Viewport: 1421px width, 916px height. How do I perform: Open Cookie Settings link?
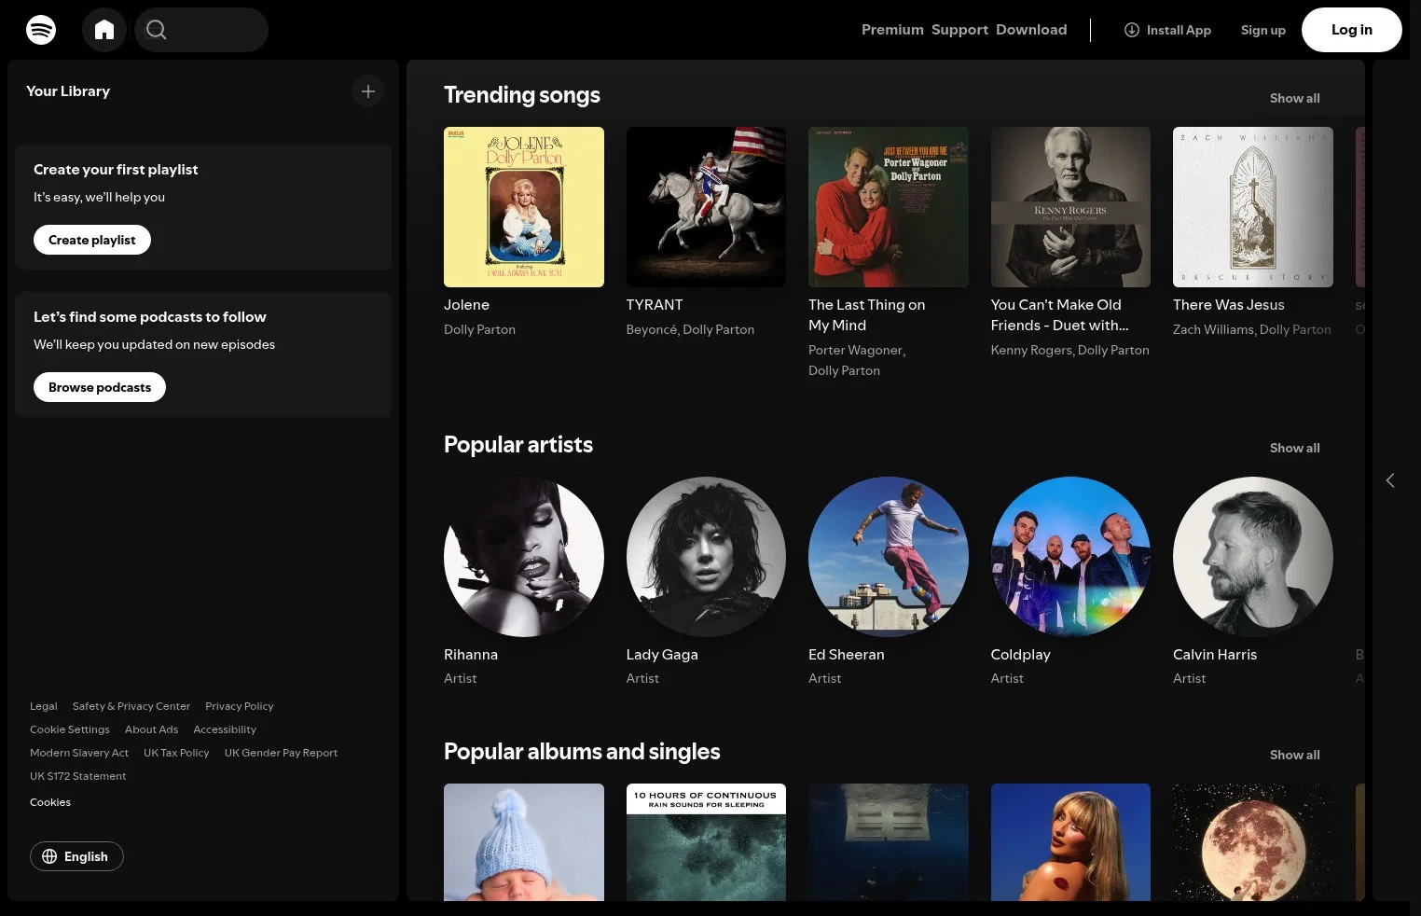click(70, 729)
